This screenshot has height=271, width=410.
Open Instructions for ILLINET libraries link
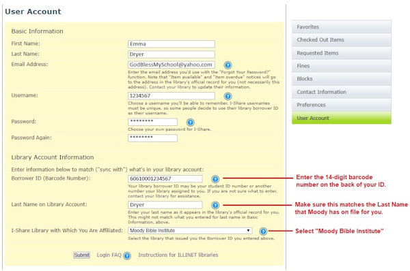coord(178,255)
